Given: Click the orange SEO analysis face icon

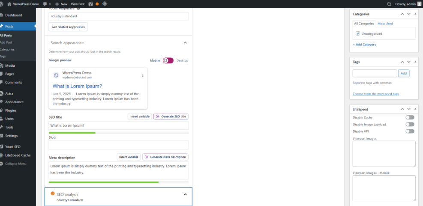Looking at the screenshot, I should 53,193.
